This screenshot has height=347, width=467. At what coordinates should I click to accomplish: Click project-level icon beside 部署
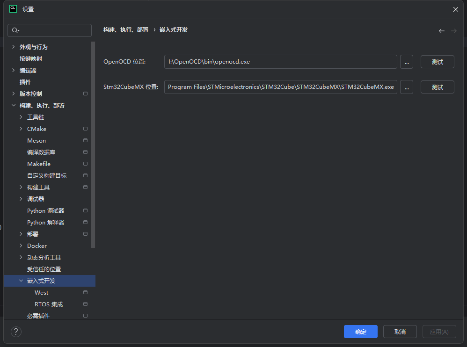pos(85,234)
